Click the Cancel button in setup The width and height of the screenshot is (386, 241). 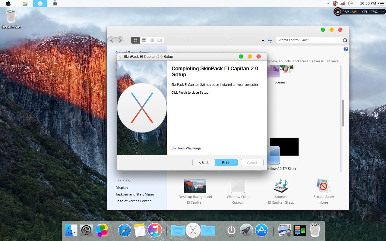click(252, 163)
